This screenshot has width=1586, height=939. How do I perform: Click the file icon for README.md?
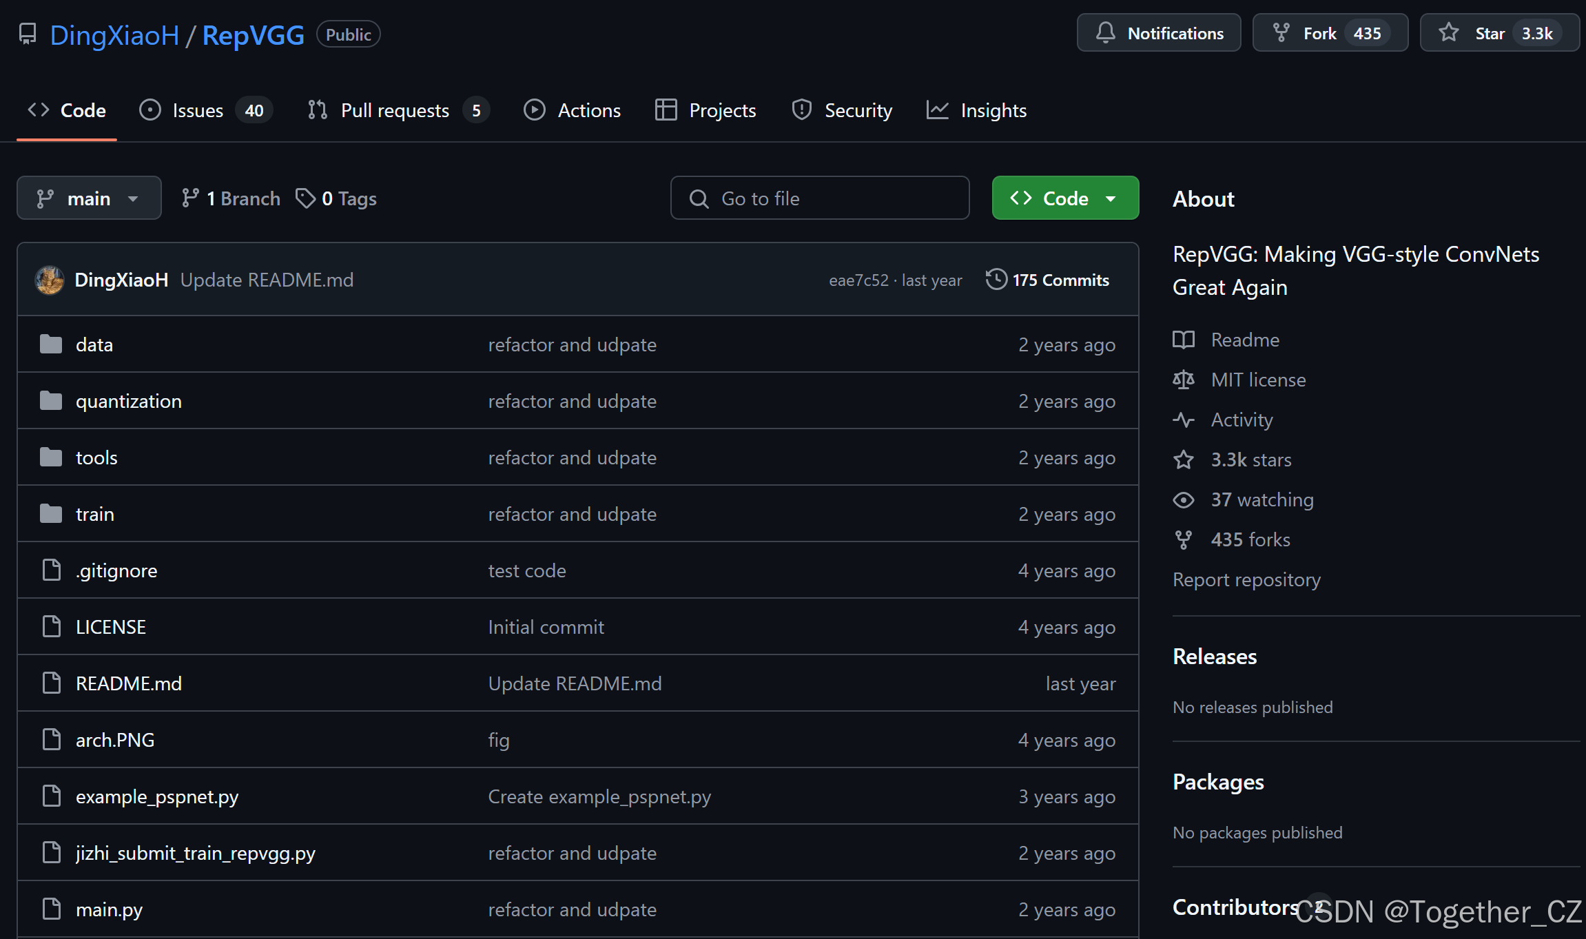point(52,683)
